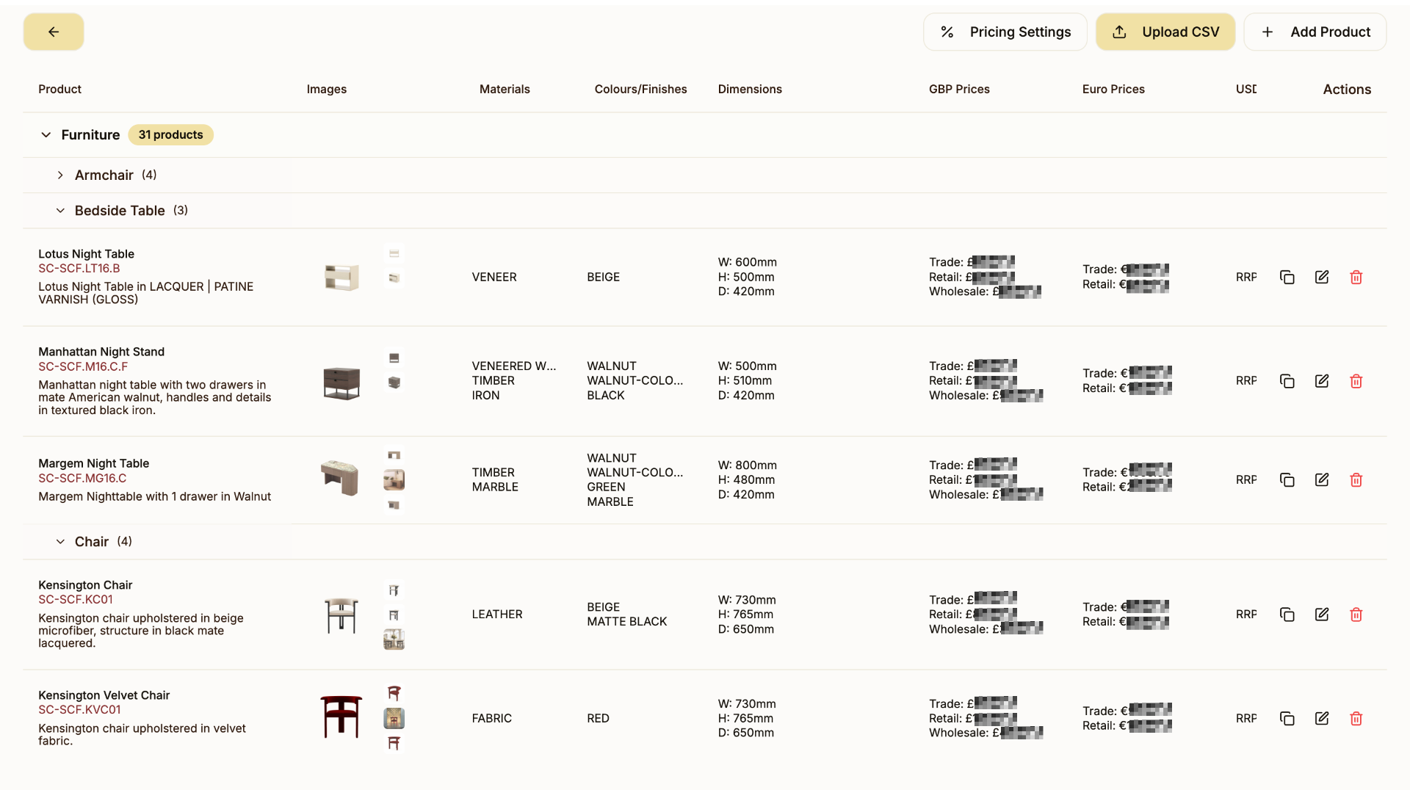The image size is (1410, 790).
Task: Click the GBP Prices column header
Action: coord(959,90)
